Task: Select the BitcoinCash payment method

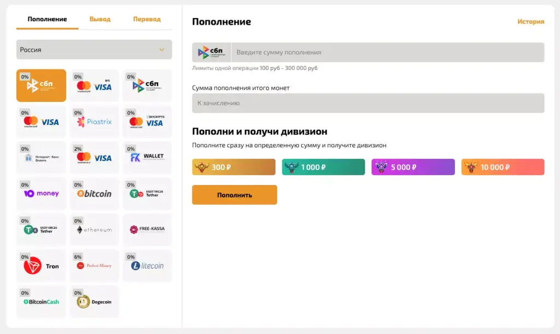Action: (x=40, y=301)
